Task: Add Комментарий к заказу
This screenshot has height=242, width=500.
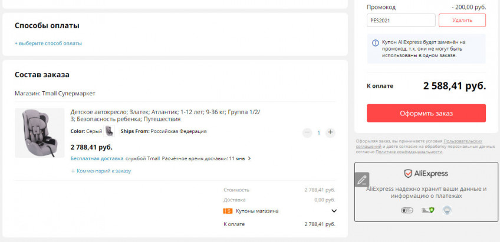Action: click(101, 171)
